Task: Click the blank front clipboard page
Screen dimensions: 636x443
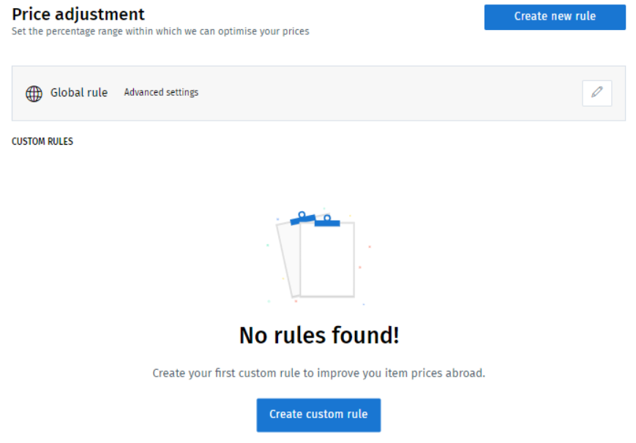Action: tap(327, 260)
